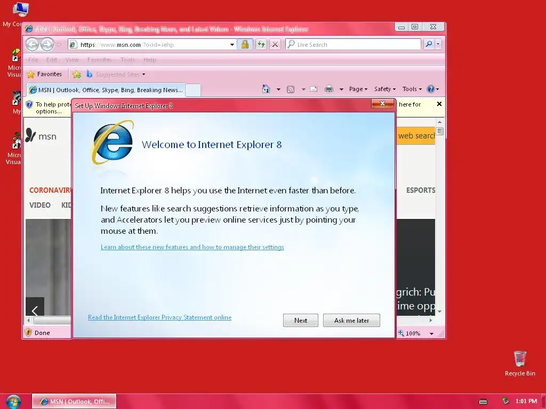Open the Favorites menu in menu bar
This screenshot has height=409, width=546.
tap(100, 60)
